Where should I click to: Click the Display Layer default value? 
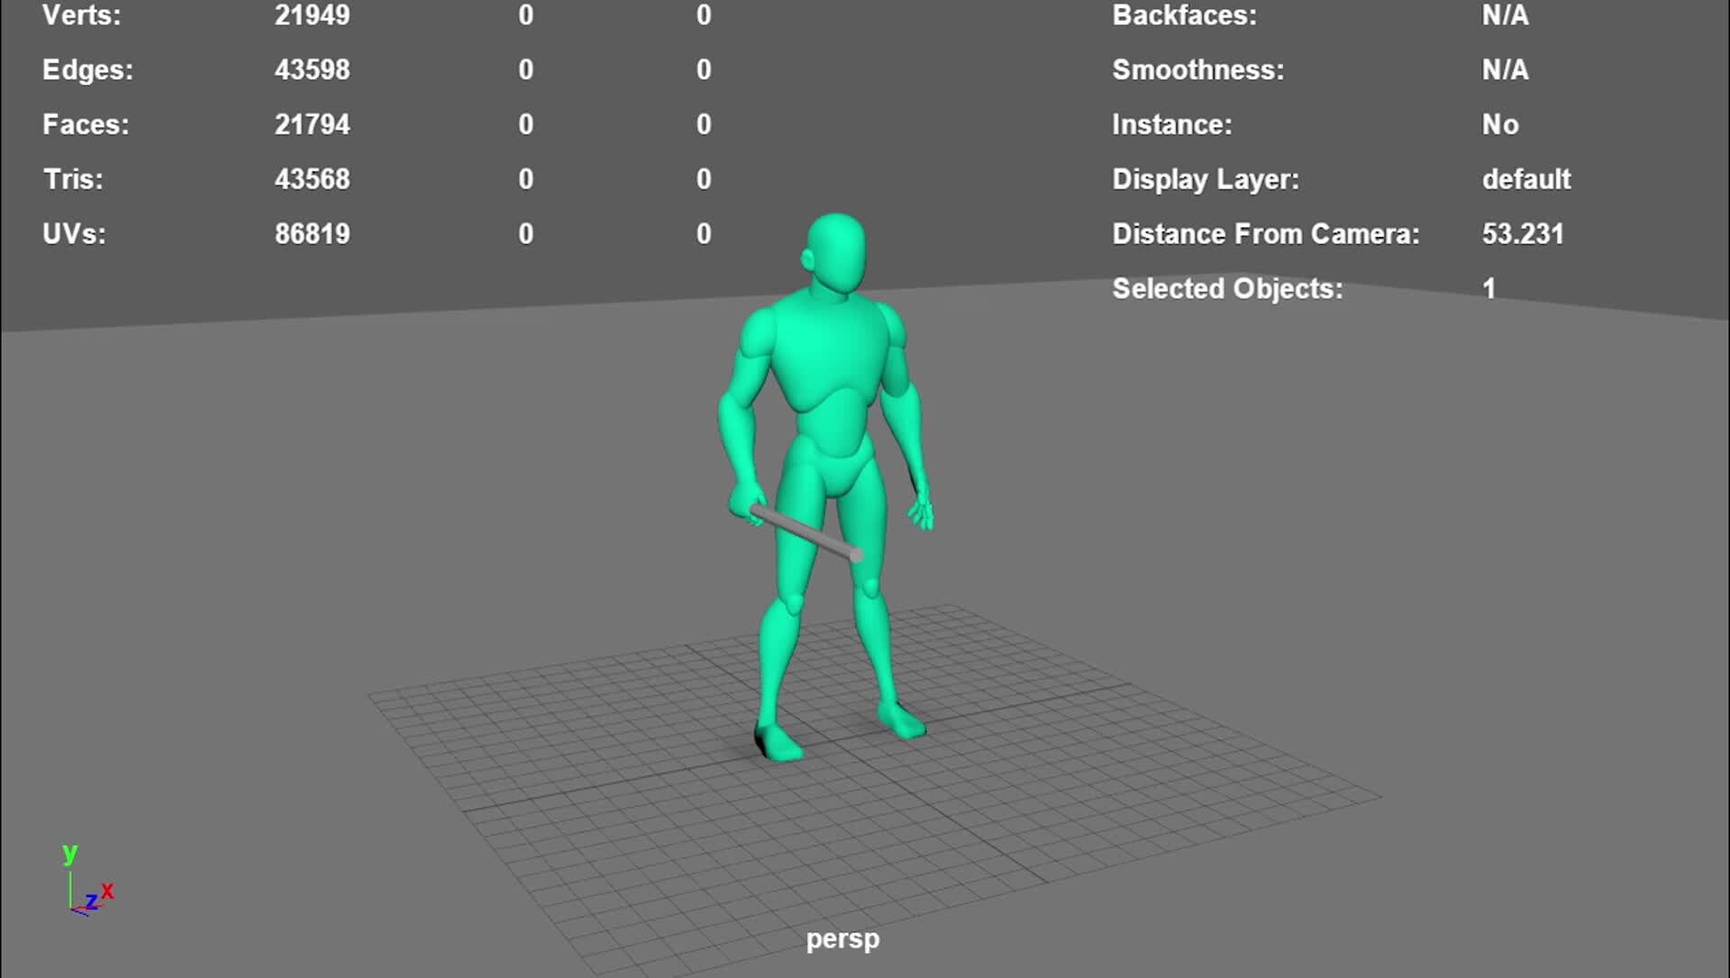tap(1525, 179)
